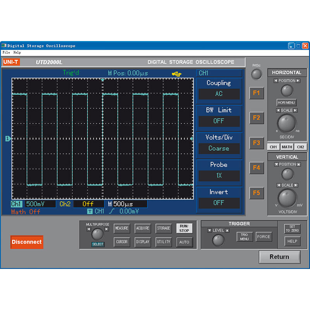Image resolution: width=310 pixels, height=310 pixels.
Task: Click the Return button
Action: coord(279,257)
